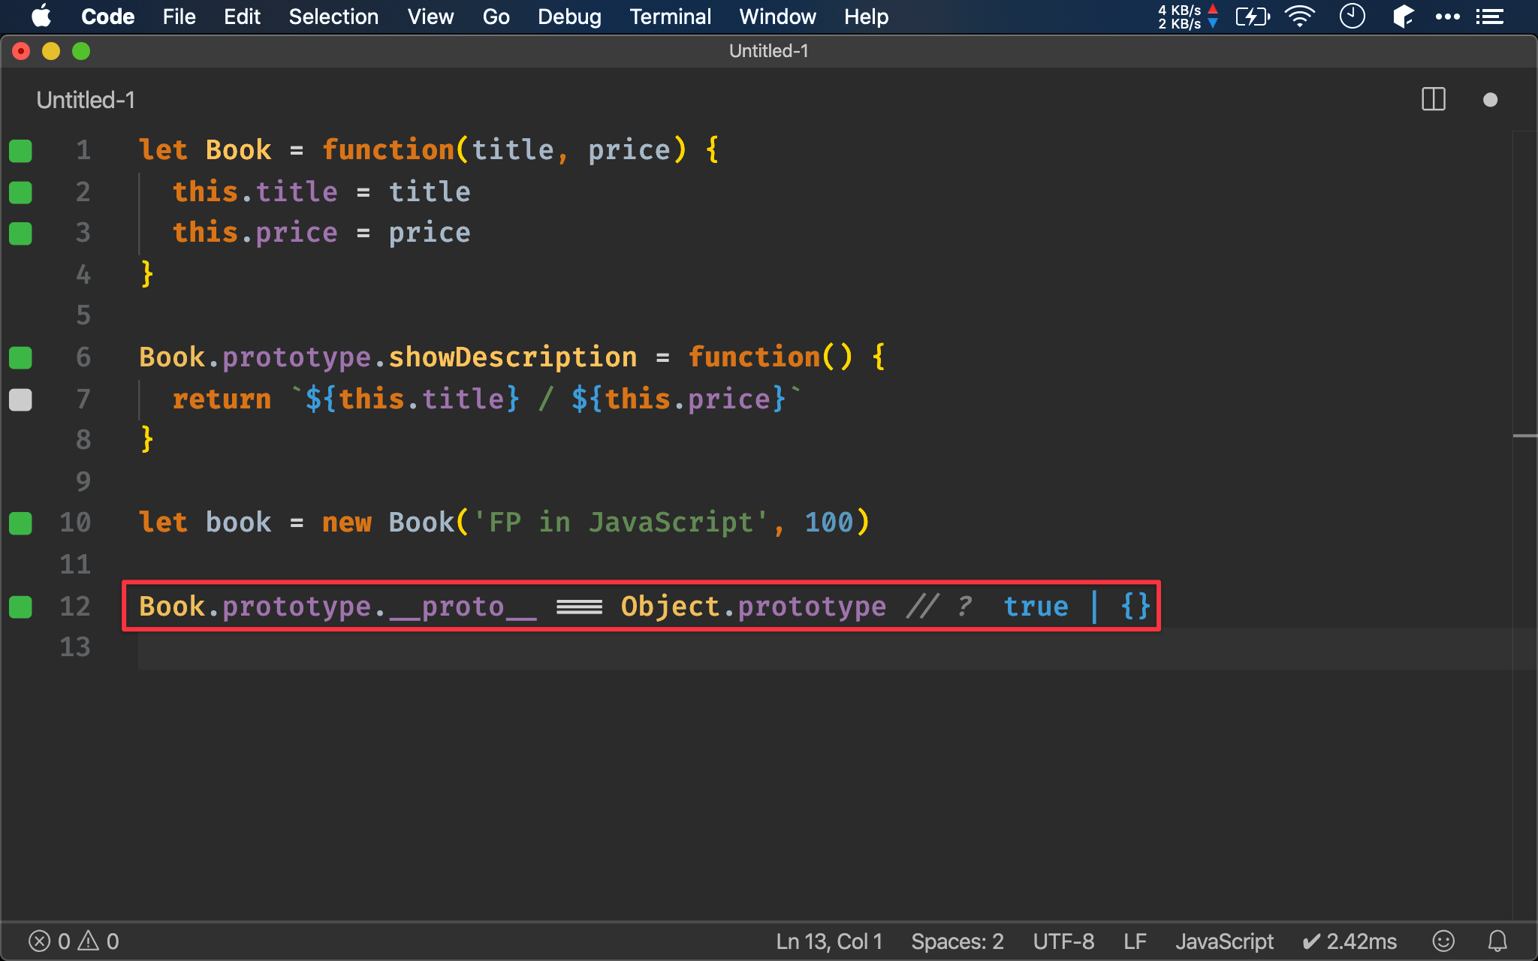The image size is (1538, 961).
Task: Open the macOS notification center list icon
Action: tap(1490, 17)
